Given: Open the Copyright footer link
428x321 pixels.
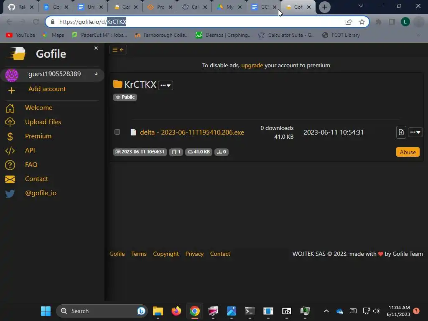Looking at the screenshot, I should coord(166,254).
